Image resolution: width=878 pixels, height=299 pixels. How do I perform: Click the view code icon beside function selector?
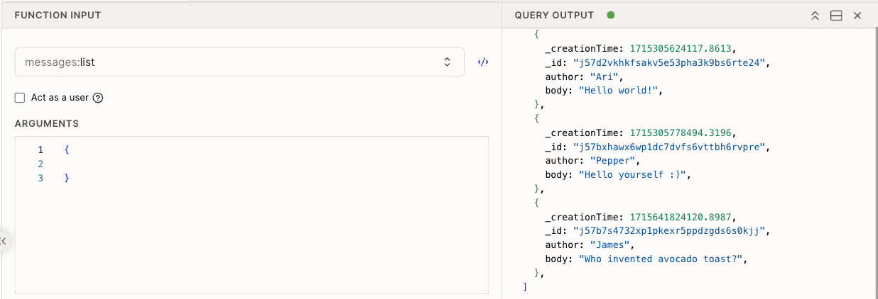483,62
